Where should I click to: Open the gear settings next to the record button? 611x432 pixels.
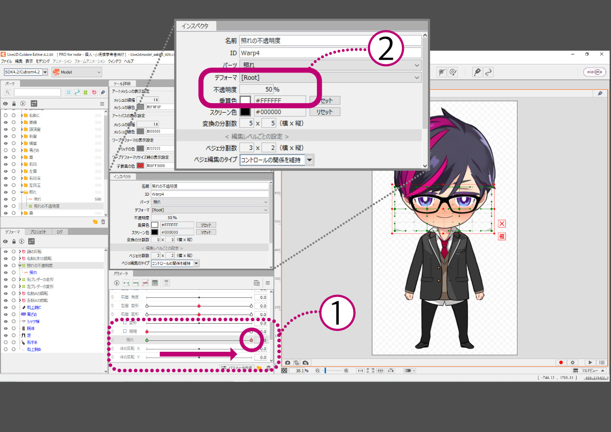click(x=573, y=363)
